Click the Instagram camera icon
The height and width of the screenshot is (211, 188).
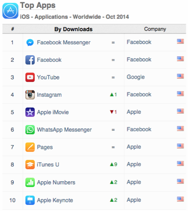[x=30, y=95]
